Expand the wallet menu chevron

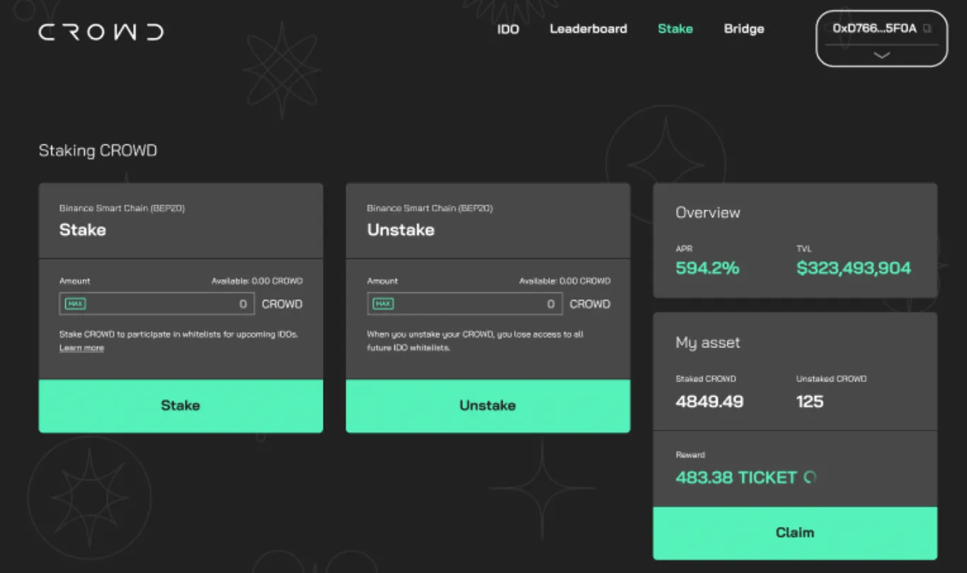tap(881, 55)
